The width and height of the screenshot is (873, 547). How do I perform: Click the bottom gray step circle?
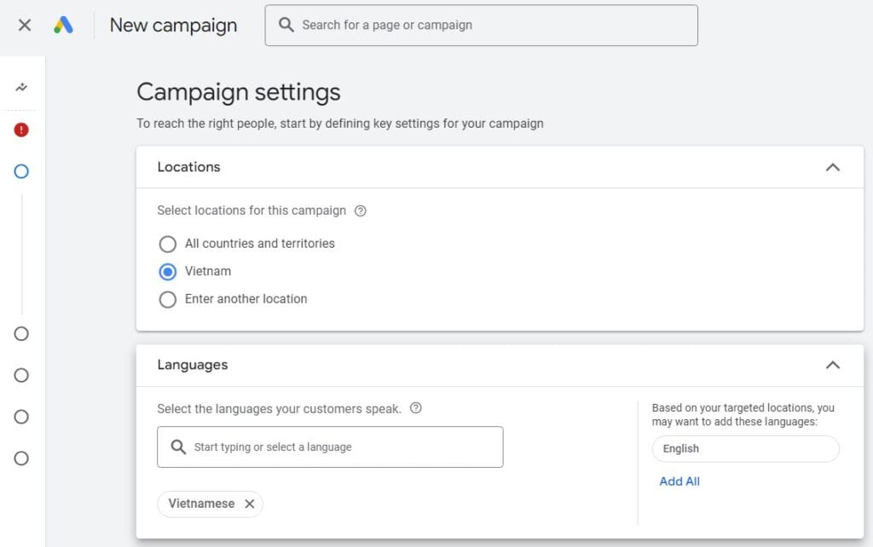point(21,458)
